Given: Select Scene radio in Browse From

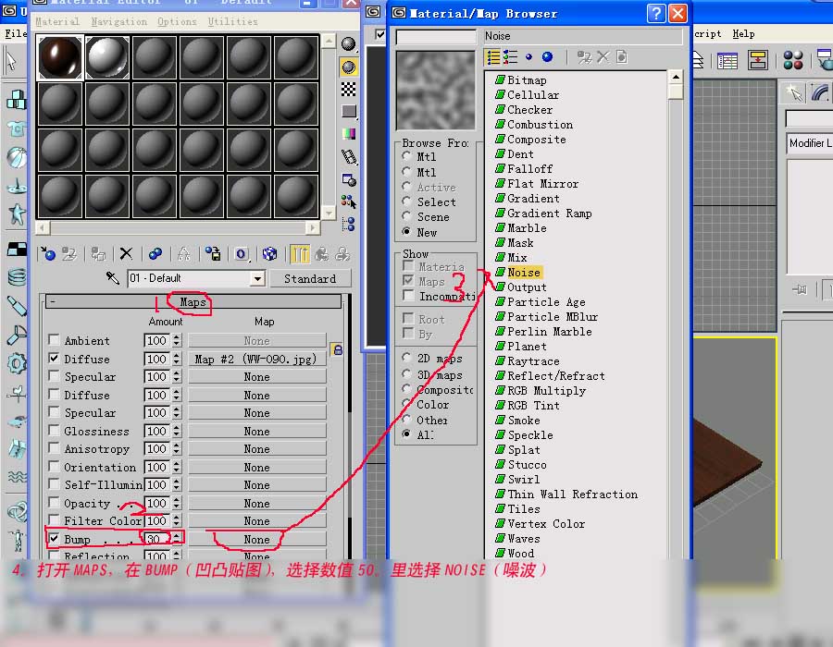Looking at the screenshot, I should [407, 216].
